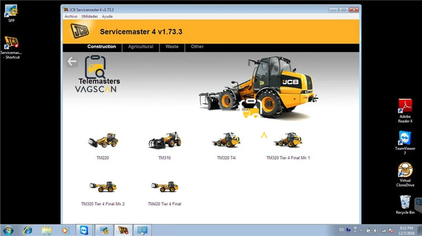Image resolution: width=422 pixels, height=236 pixels.
Task: Open Adobe Reader X desktop icon
Action: point(405,111)
